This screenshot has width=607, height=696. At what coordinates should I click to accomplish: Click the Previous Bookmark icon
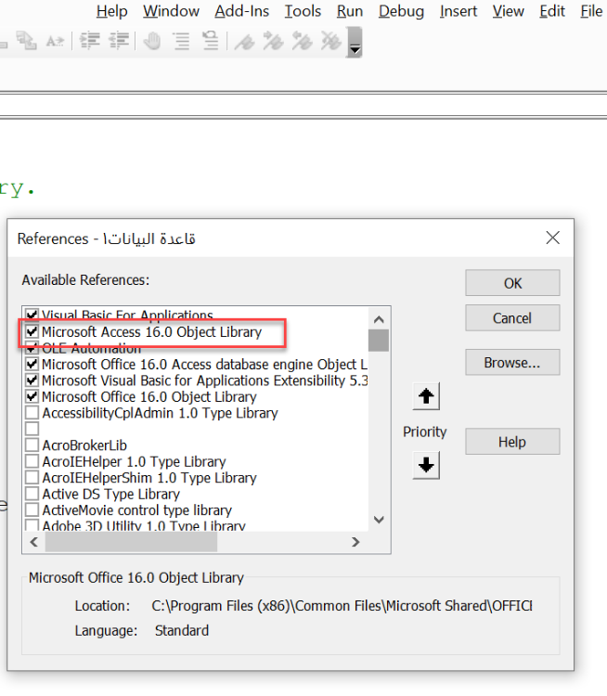click(302, 41)
